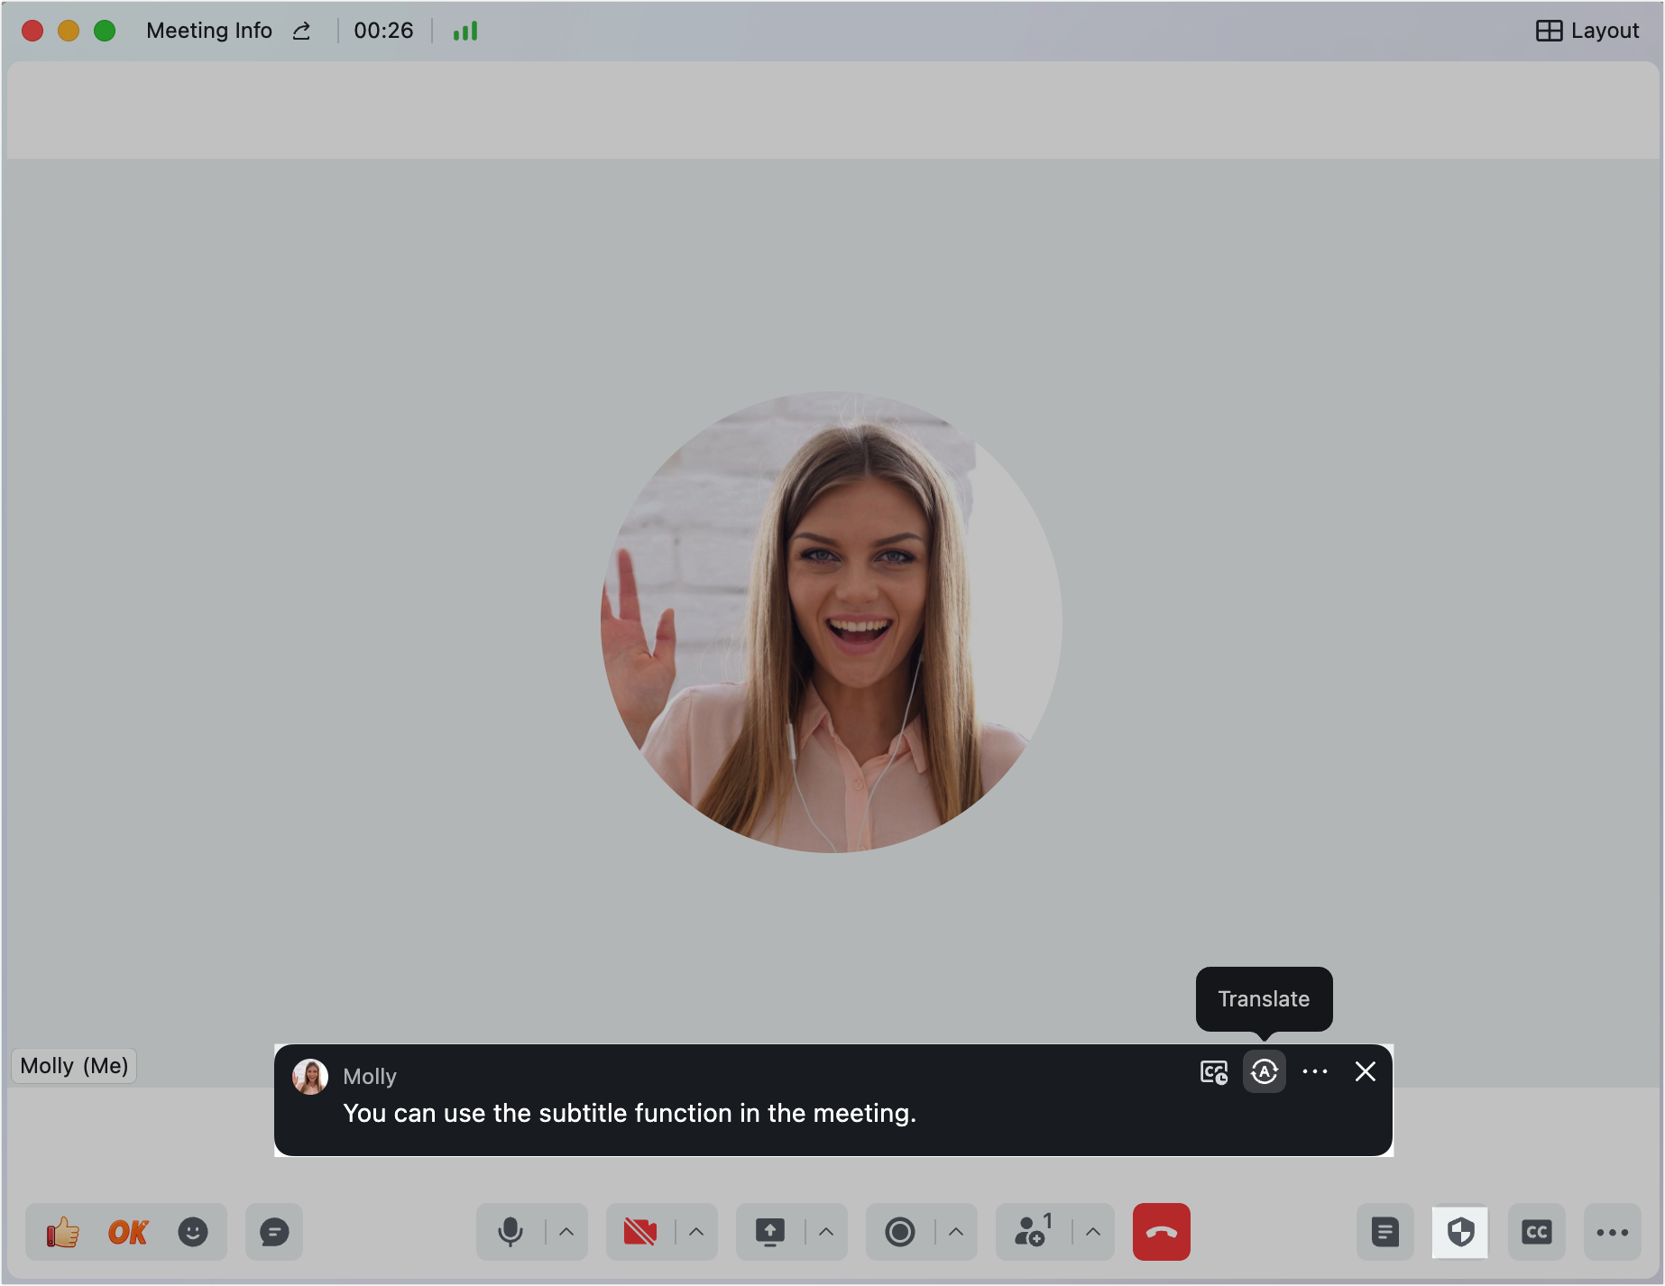Send a thumbs up reaction
This screenshot has height=1286, width=1665.
coord(62,1232)
